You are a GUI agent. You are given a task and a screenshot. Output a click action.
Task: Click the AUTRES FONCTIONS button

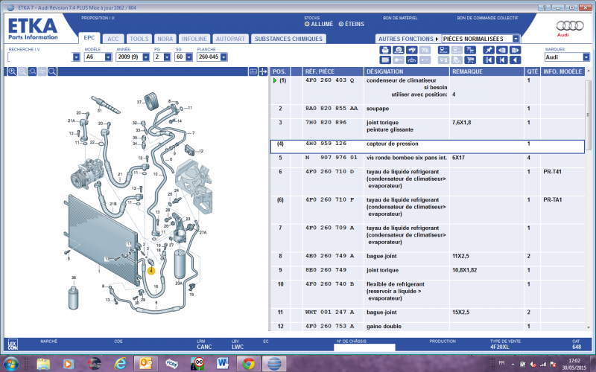coord(407,38)
